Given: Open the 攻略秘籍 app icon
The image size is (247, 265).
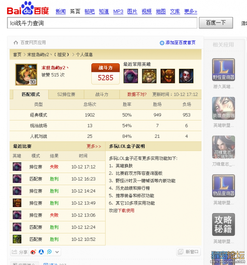Looking at the screenshot, I should (x=224, y=224).
